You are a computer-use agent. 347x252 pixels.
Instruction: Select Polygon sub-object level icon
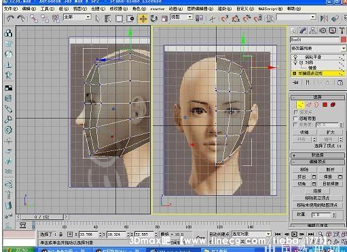325,104
